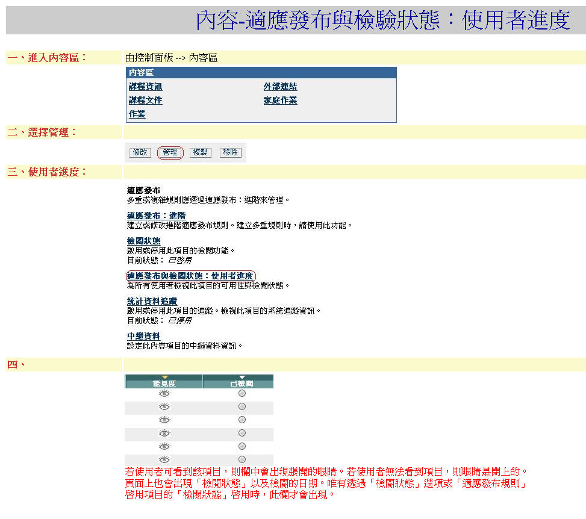Click the 管理 button
Viewport: 586px width, 519px height.
(170, 153)
